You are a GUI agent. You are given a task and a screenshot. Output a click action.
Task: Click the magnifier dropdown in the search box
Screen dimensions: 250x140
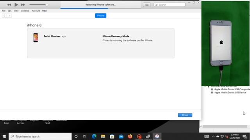156,5
